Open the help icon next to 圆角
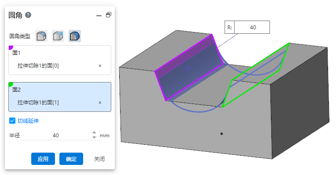The height and width of the screenshot is (175, 336). tap(28, 15)
